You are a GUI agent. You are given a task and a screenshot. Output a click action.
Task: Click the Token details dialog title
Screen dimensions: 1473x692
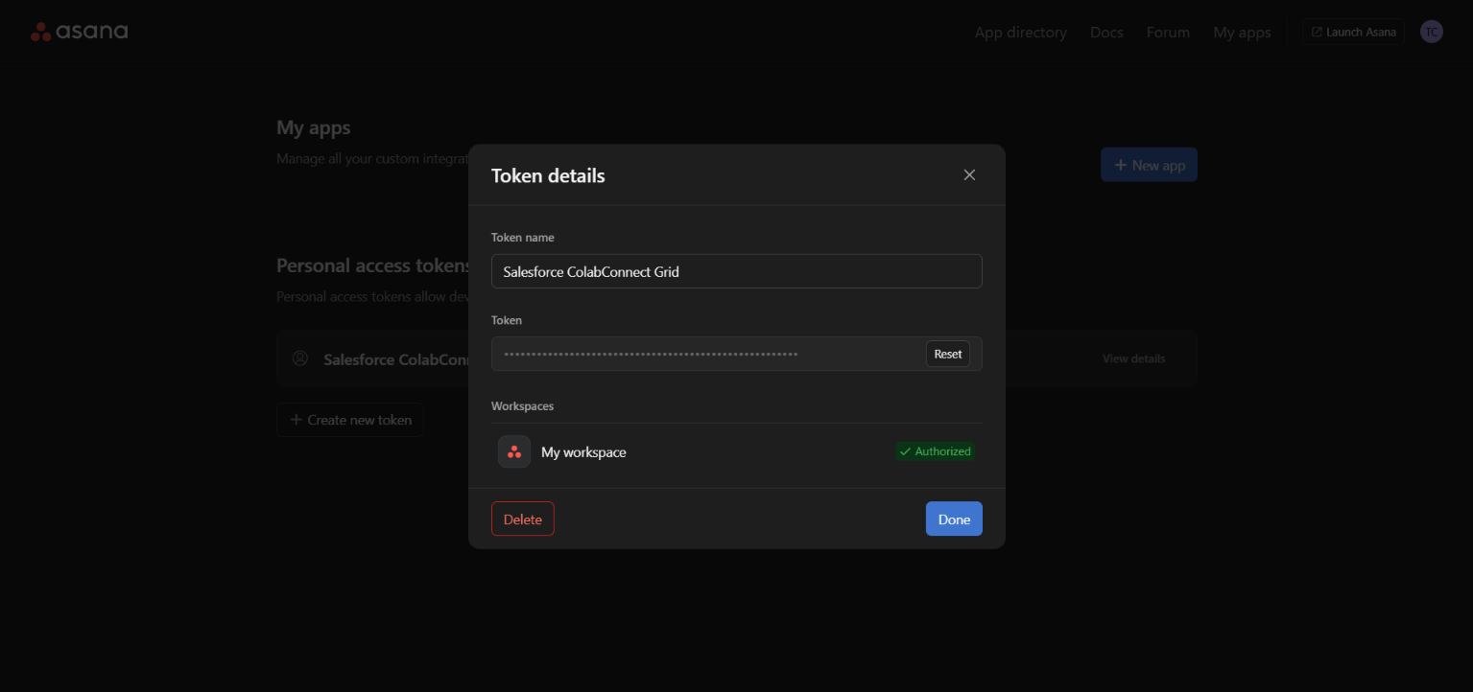tap(548, 175)
